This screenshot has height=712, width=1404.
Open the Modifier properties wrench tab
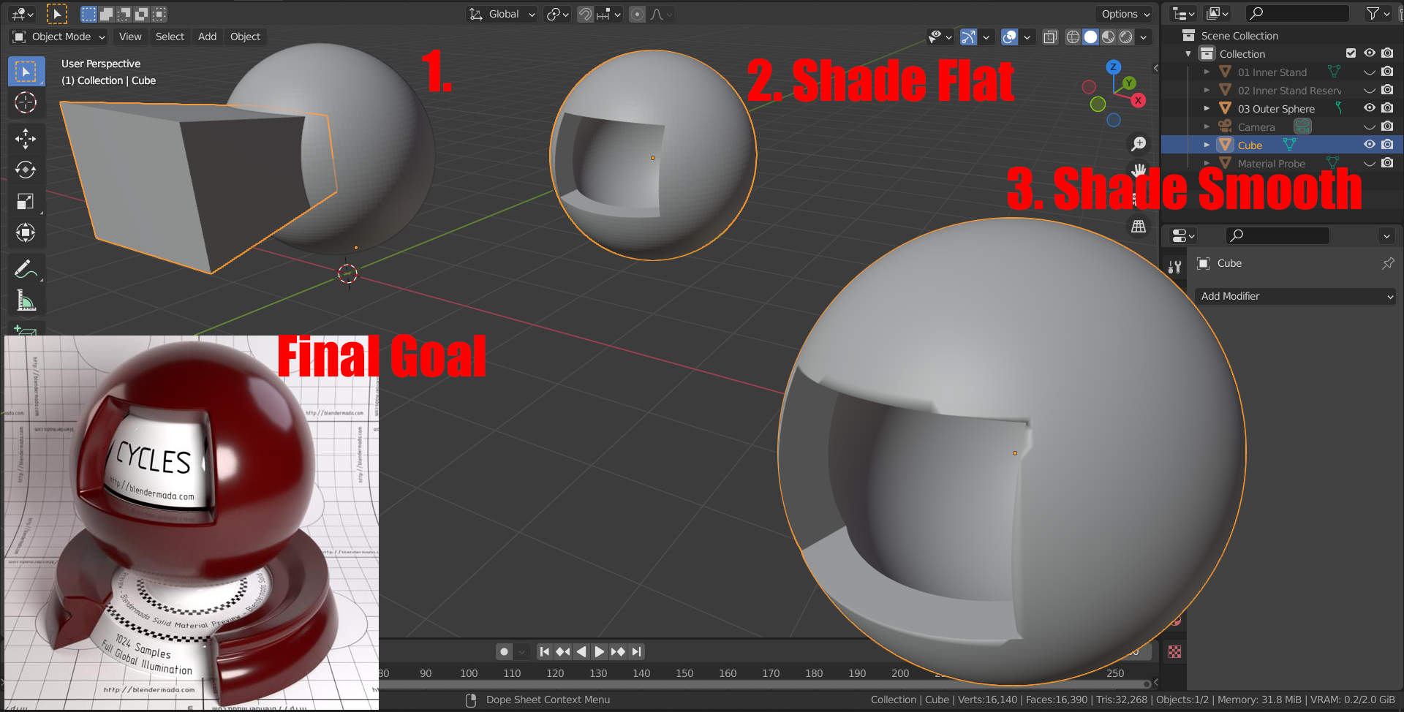[1174, 267]
